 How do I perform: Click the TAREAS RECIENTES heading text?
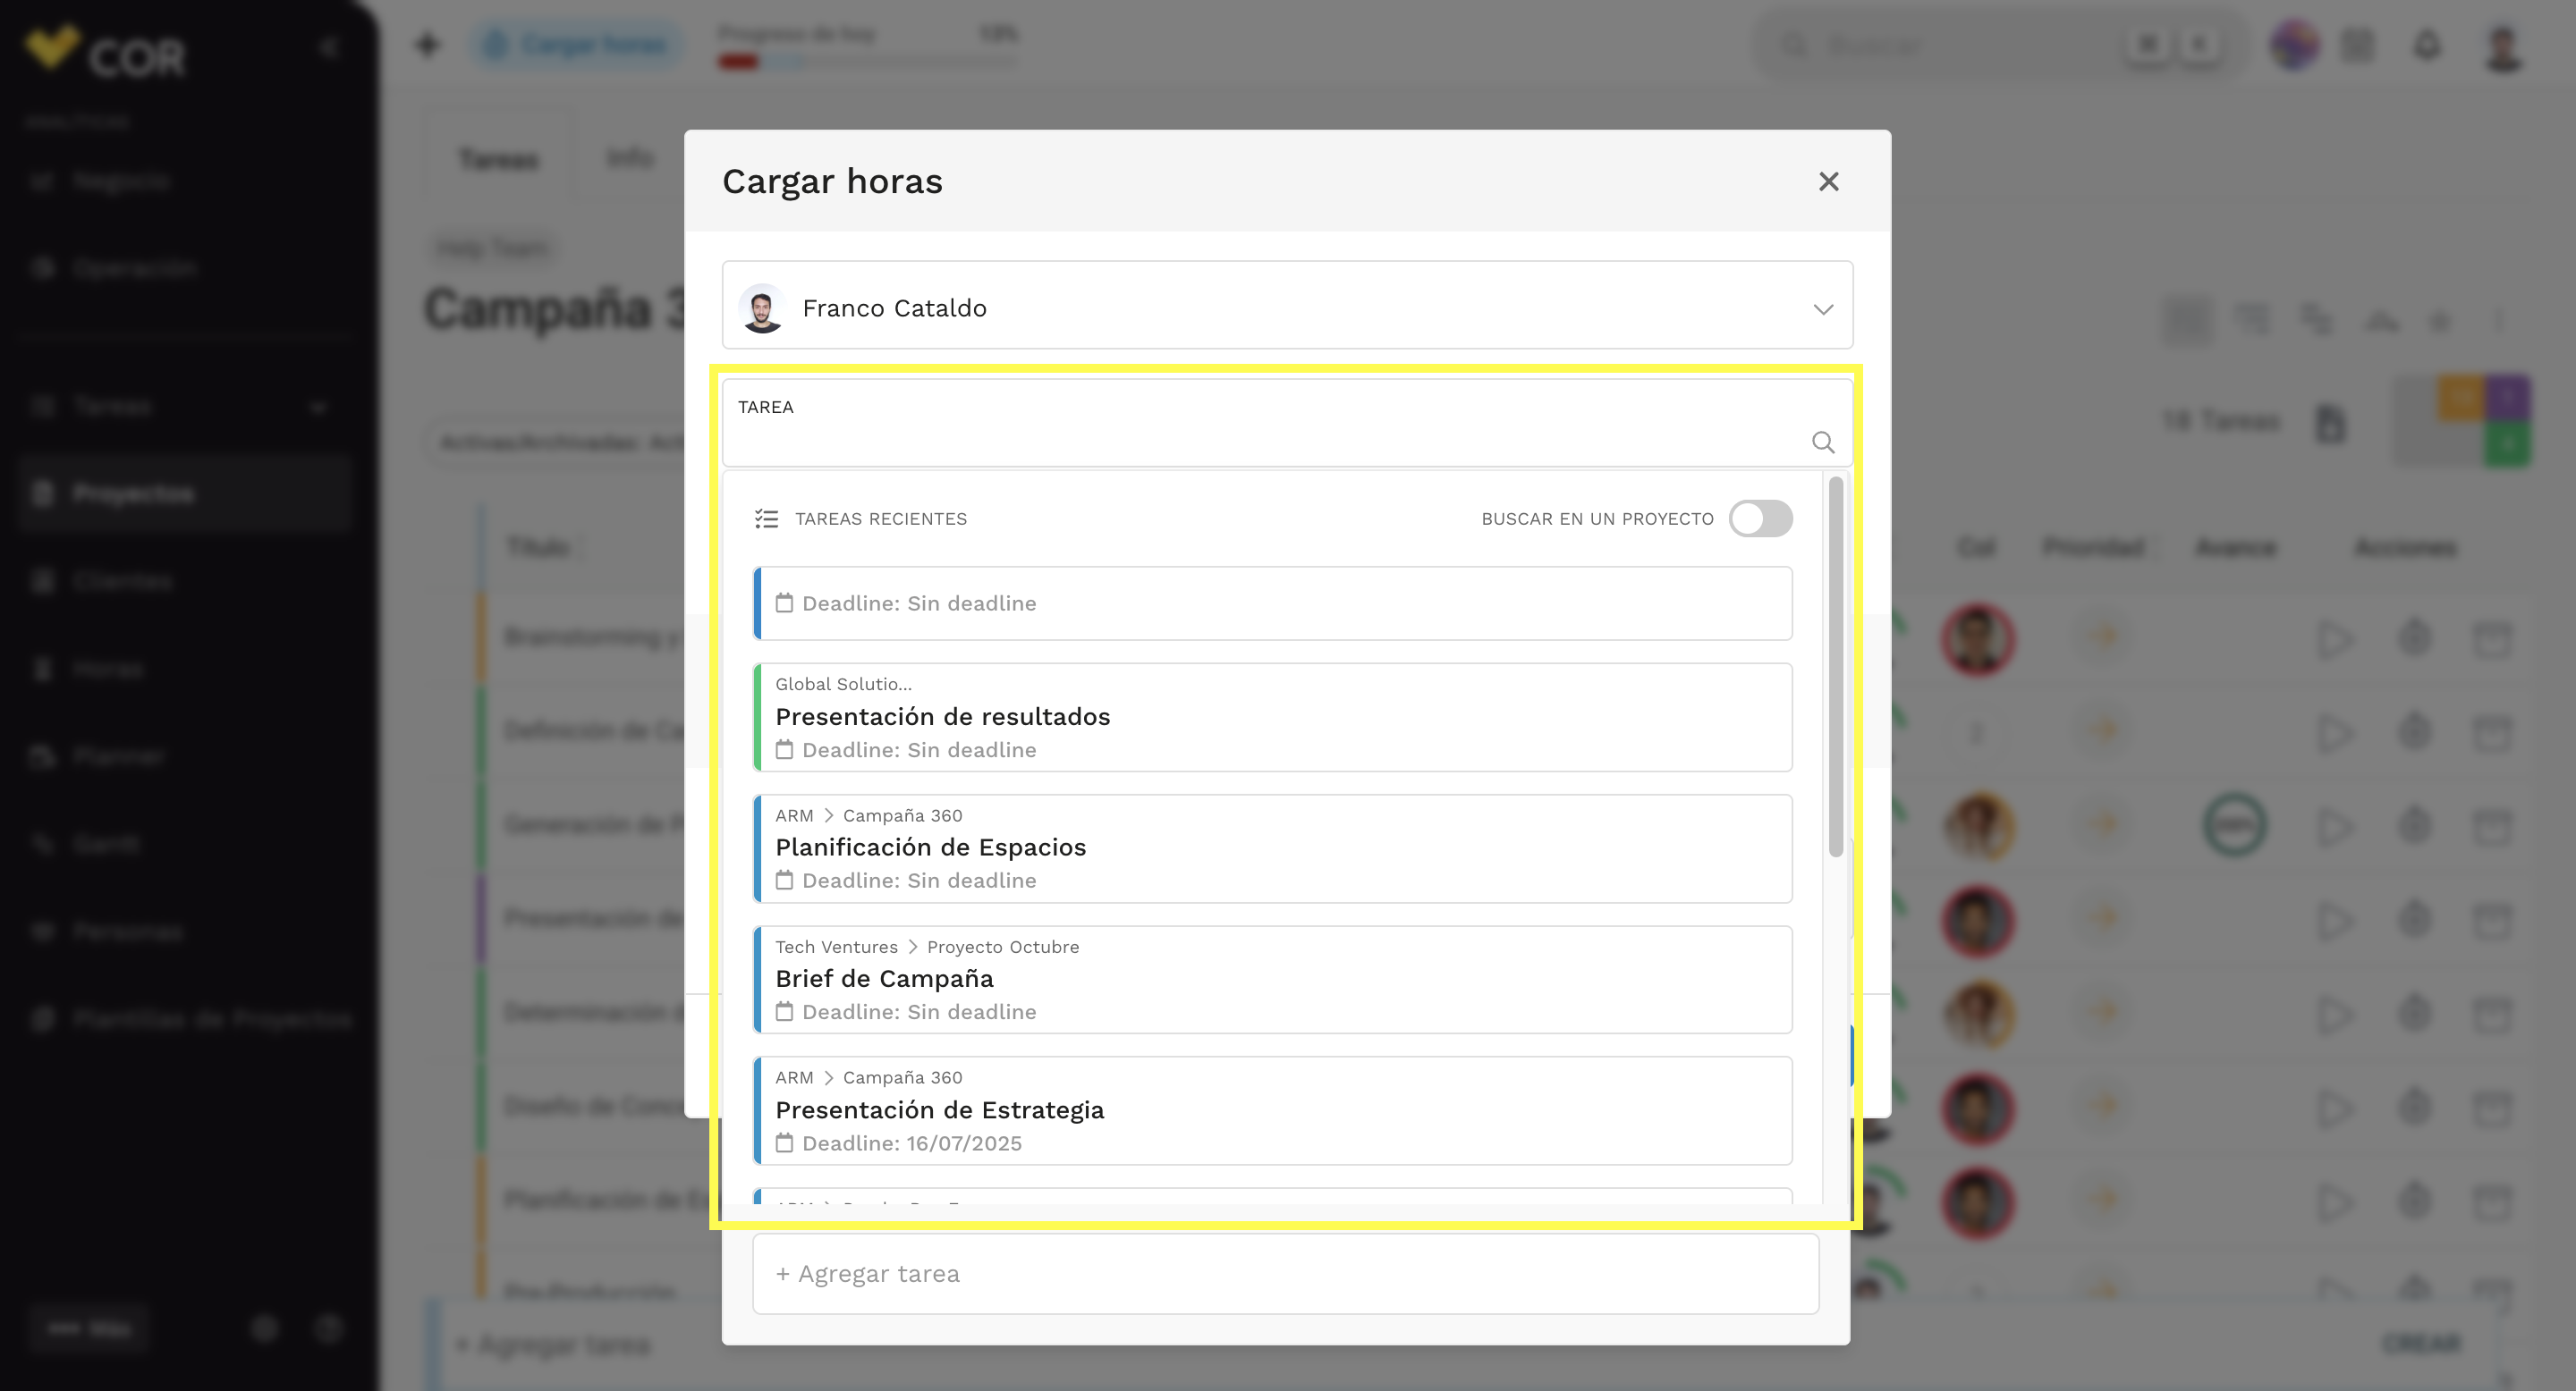(881, 518)
